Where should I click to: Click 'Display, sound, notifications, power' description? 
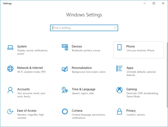32,52
